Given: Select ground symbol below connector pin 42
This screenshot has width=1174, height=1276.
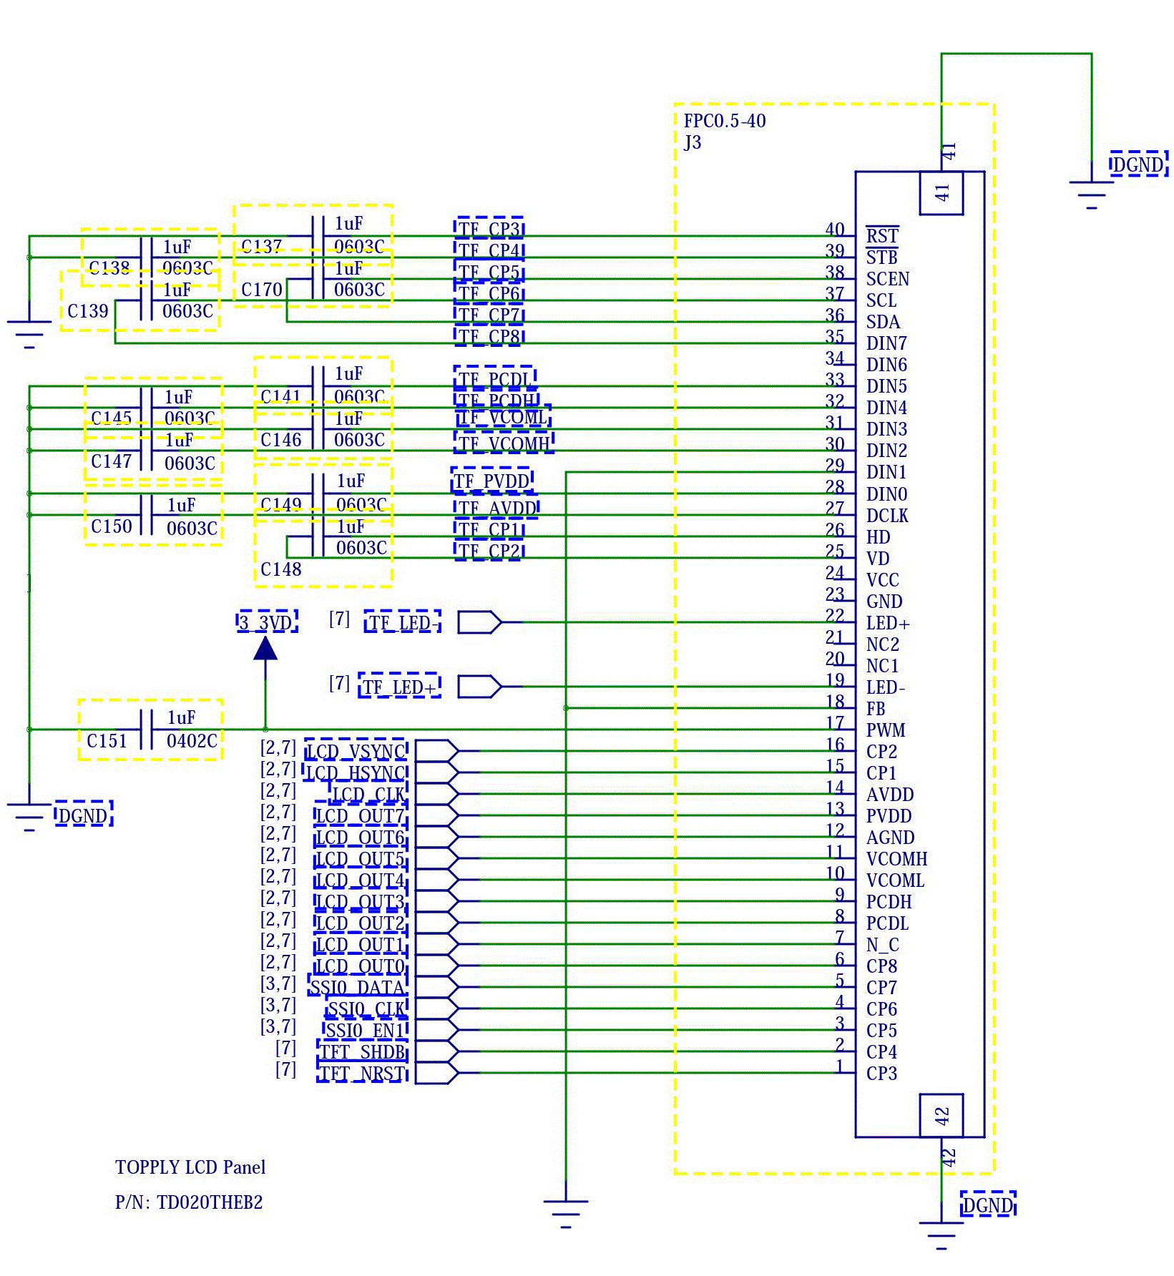Looking at the screenshot, I should pos(941,1235).
